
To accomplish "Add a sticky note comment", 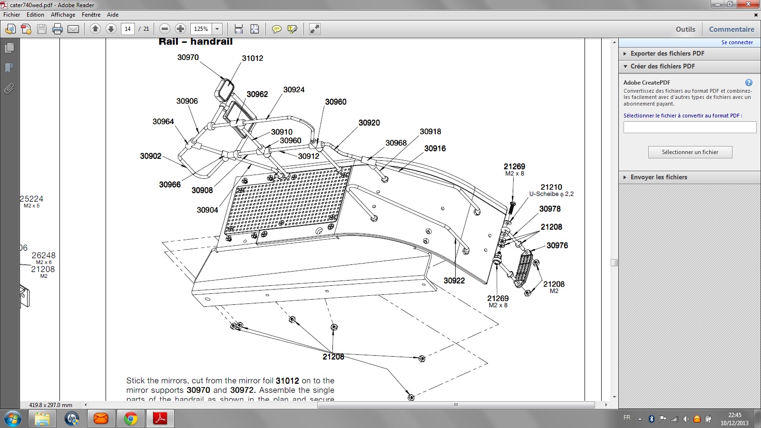I will pyautogui.click(x=276, y=29).
